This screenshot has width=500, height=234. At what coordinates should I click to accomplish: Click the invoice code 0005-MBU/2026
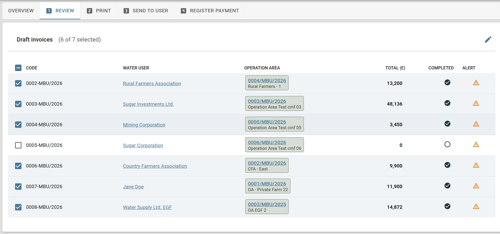(x=44, y=145)
